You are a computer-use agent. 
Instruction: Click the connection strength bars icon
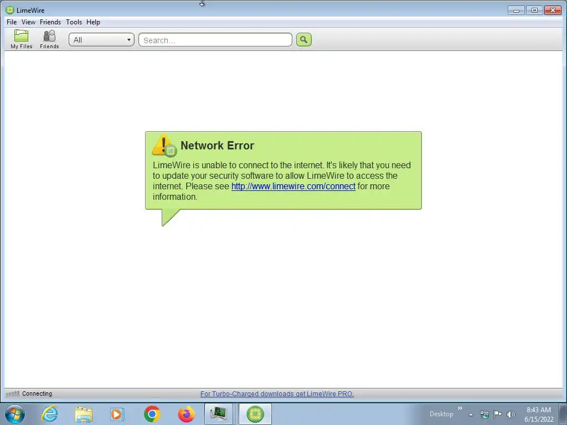pyautogui.click(x=13, y=393)
